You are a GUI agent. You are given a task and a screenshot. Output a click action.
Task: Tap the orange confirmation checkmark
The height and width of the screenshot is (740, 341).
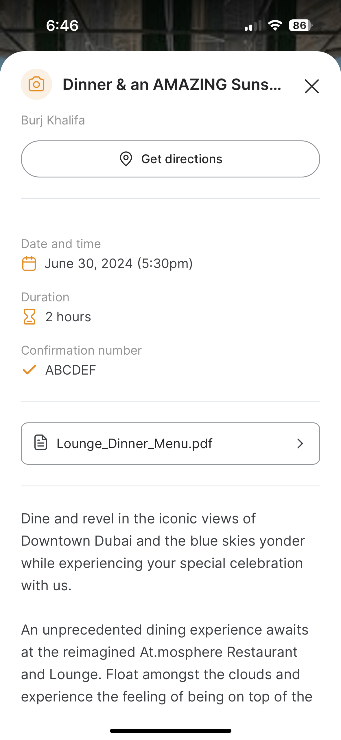(29, 370)
